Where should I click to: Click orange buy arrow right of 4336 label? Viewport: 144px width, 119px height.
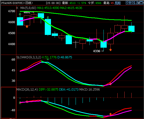point(110,50)
